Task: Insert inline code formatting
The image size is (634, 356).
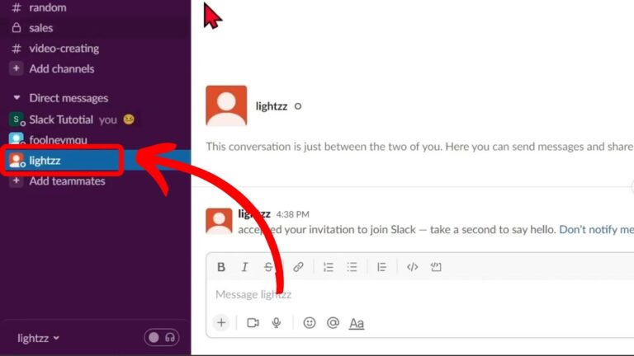Action: (412, 267)
